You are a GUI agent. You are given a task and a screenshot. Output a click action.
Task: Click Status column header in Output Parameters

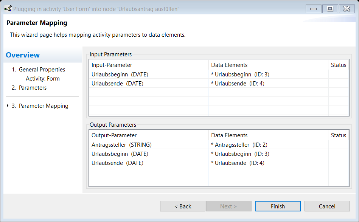[x=339, y=135]
